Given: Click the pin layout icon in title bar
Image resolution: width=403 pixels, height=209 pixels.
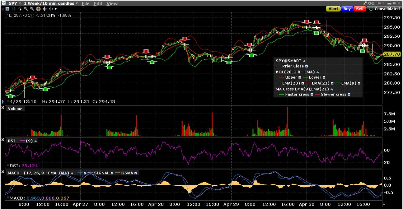Looking at the screenshot, I should pos(379,3).
